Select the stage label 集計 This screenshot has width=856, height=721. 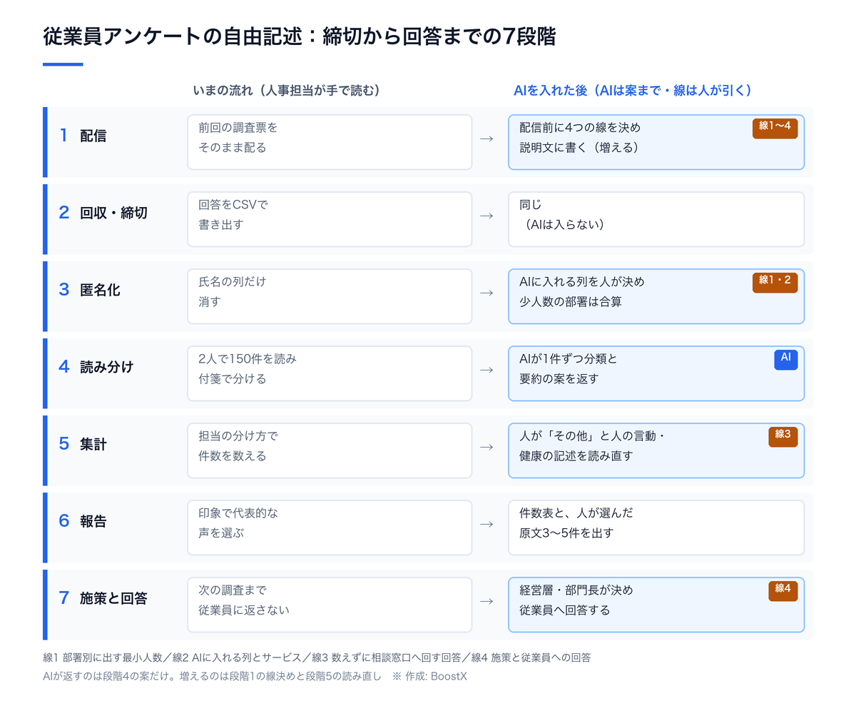[x=93, y=444]
